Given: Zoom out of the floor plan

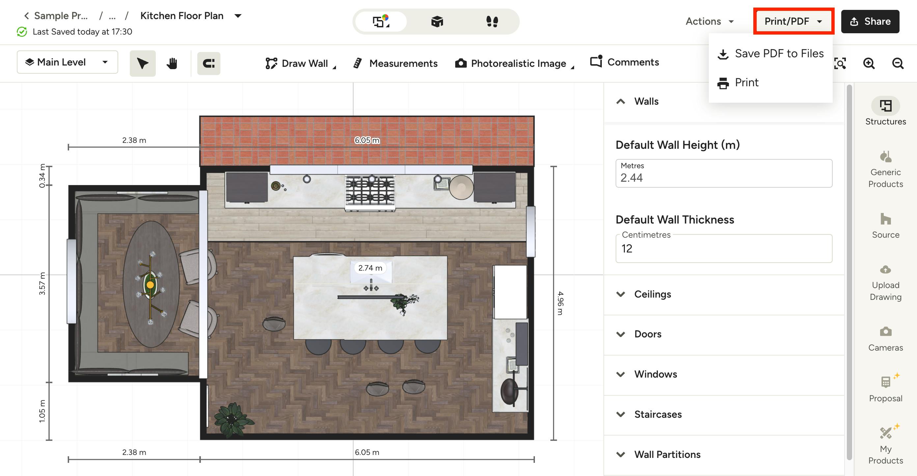Looking at the screenshot, I should coord(898,63).
